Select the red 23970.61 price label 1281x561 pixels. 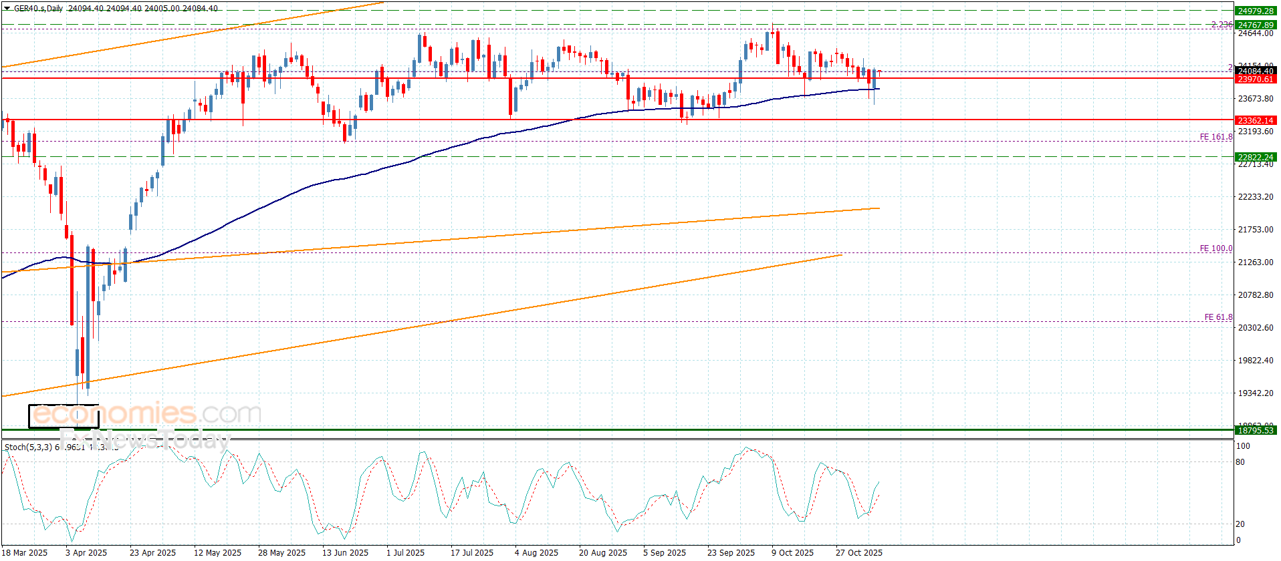coord(1255,79)
